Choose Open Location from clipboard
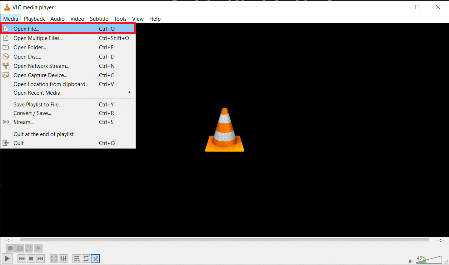449x265 pixels. pyautogui.click(x=68, y=84)
